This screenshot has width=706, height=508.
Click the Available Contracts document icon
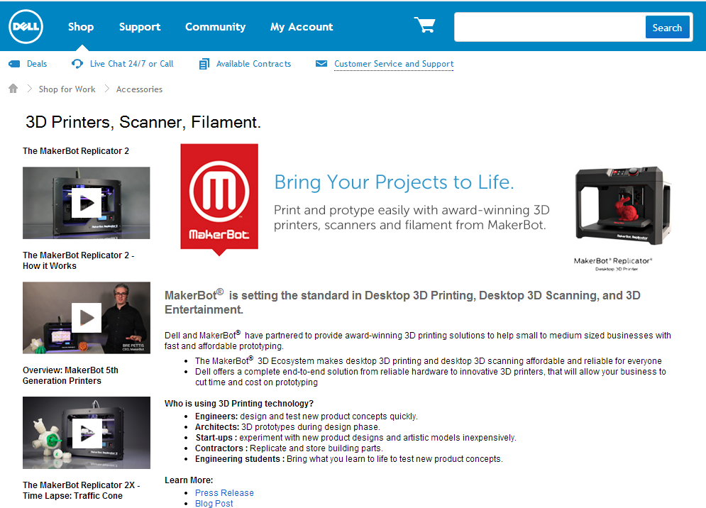click(x=204, y=64)
